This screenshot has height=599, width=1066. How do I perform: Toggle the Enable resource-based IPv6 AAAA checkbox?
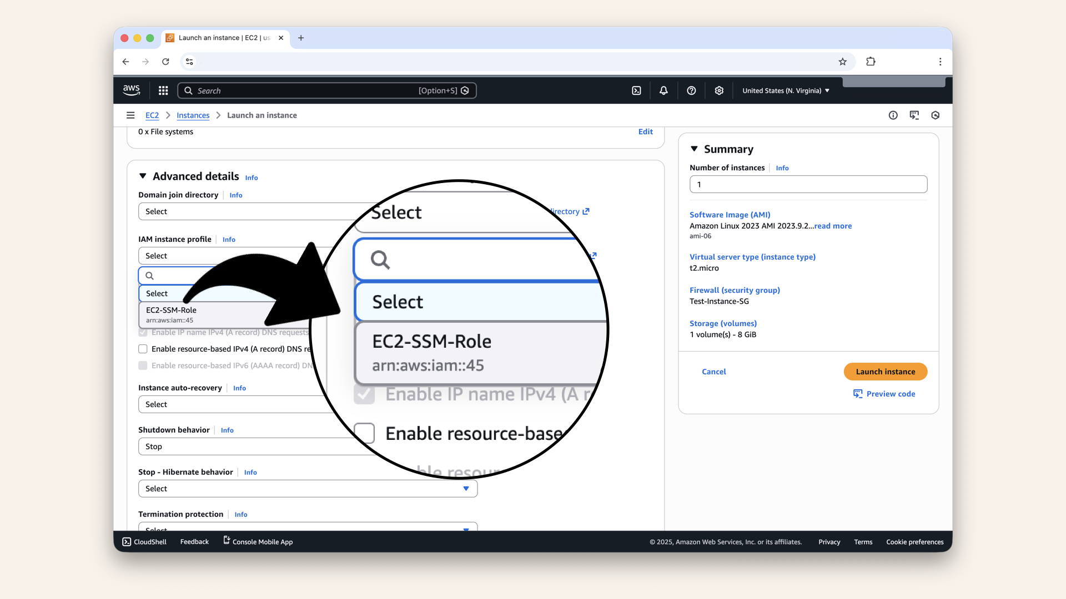click(143, 366)
